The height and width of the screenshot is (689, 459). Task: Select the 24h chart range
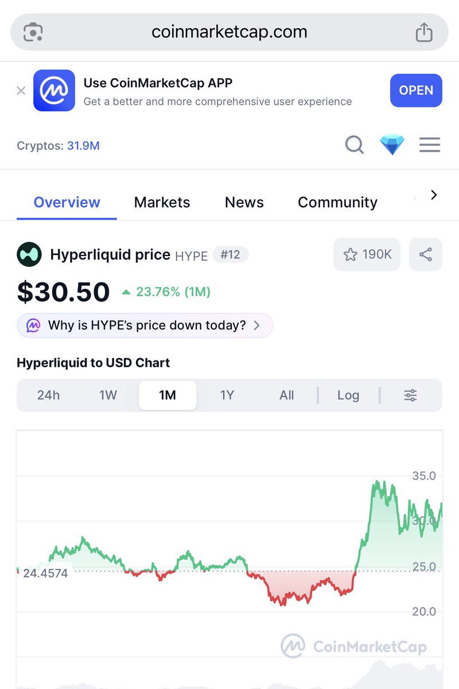click(x=48, y=395)
